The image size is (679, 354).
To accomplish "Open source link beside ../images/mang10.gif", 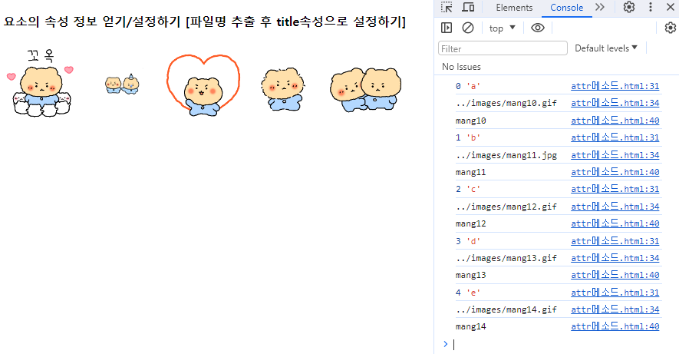I will tap(615, 103).
